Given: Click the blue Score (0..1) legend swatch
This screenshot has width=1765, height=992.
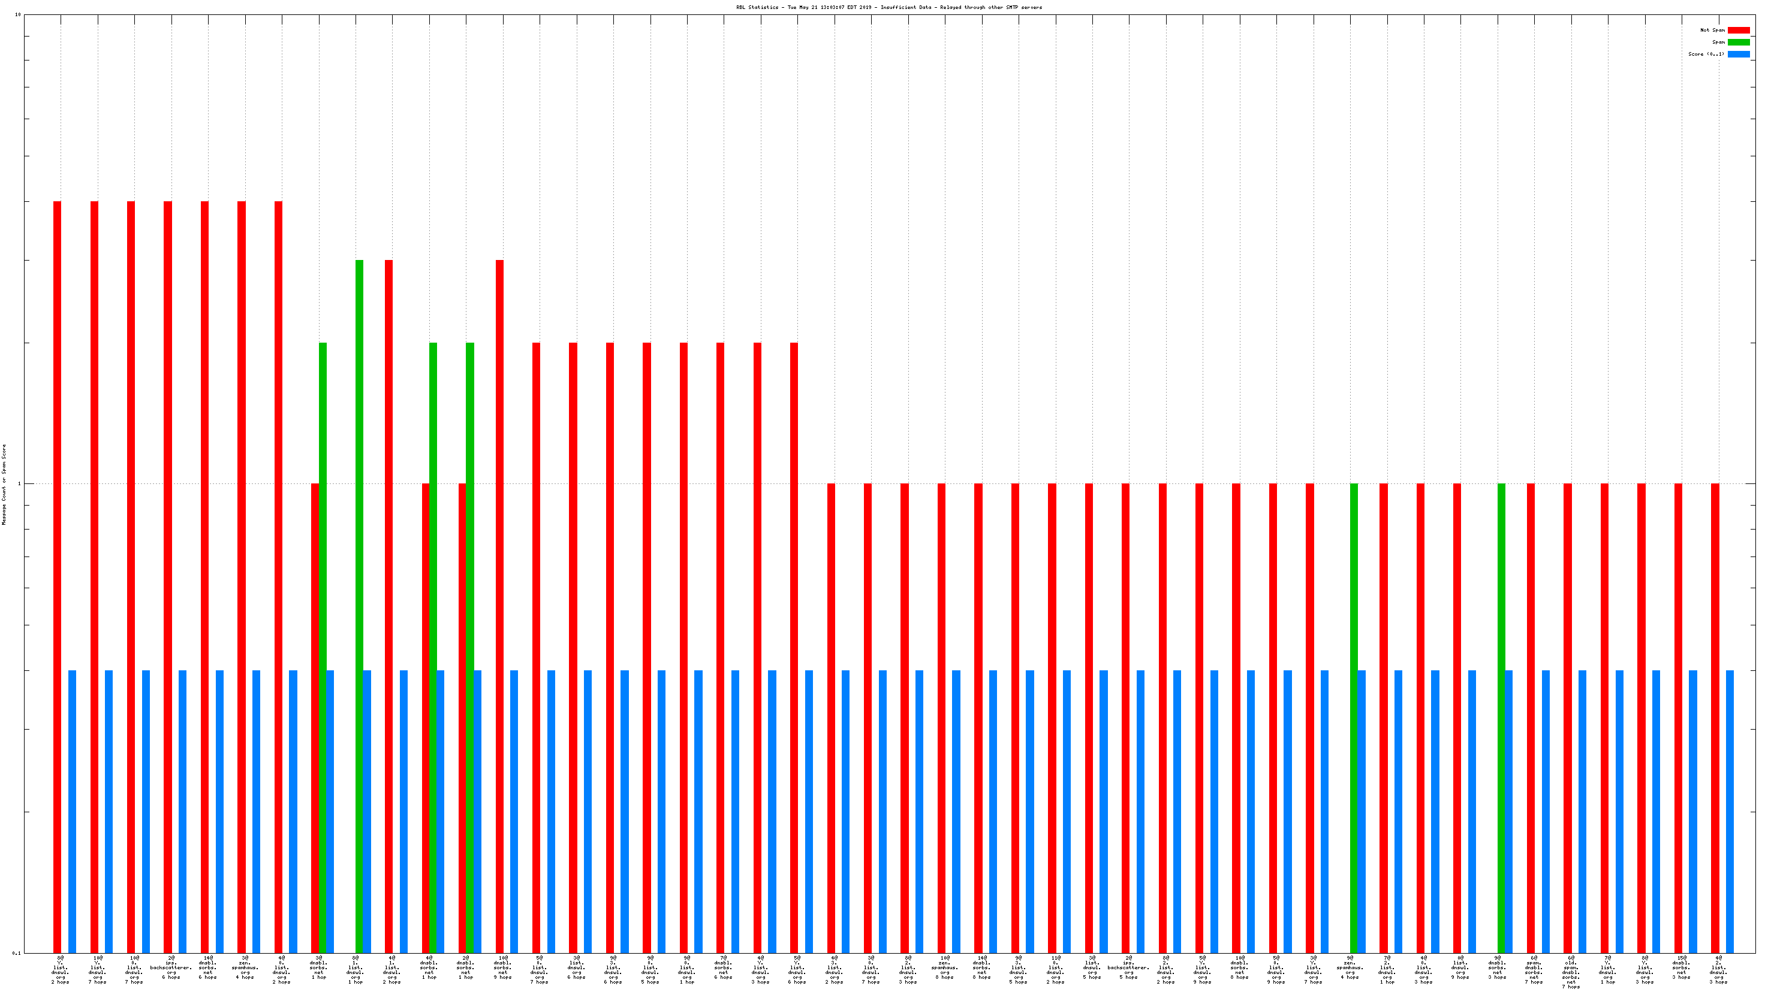Looking at the screenshot, I should (1738, 54).
